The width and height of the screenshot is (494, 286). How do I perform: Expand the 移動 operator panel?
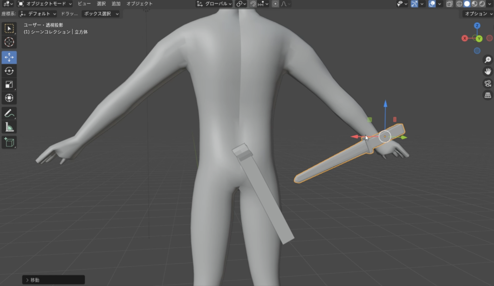pos(53,280)
